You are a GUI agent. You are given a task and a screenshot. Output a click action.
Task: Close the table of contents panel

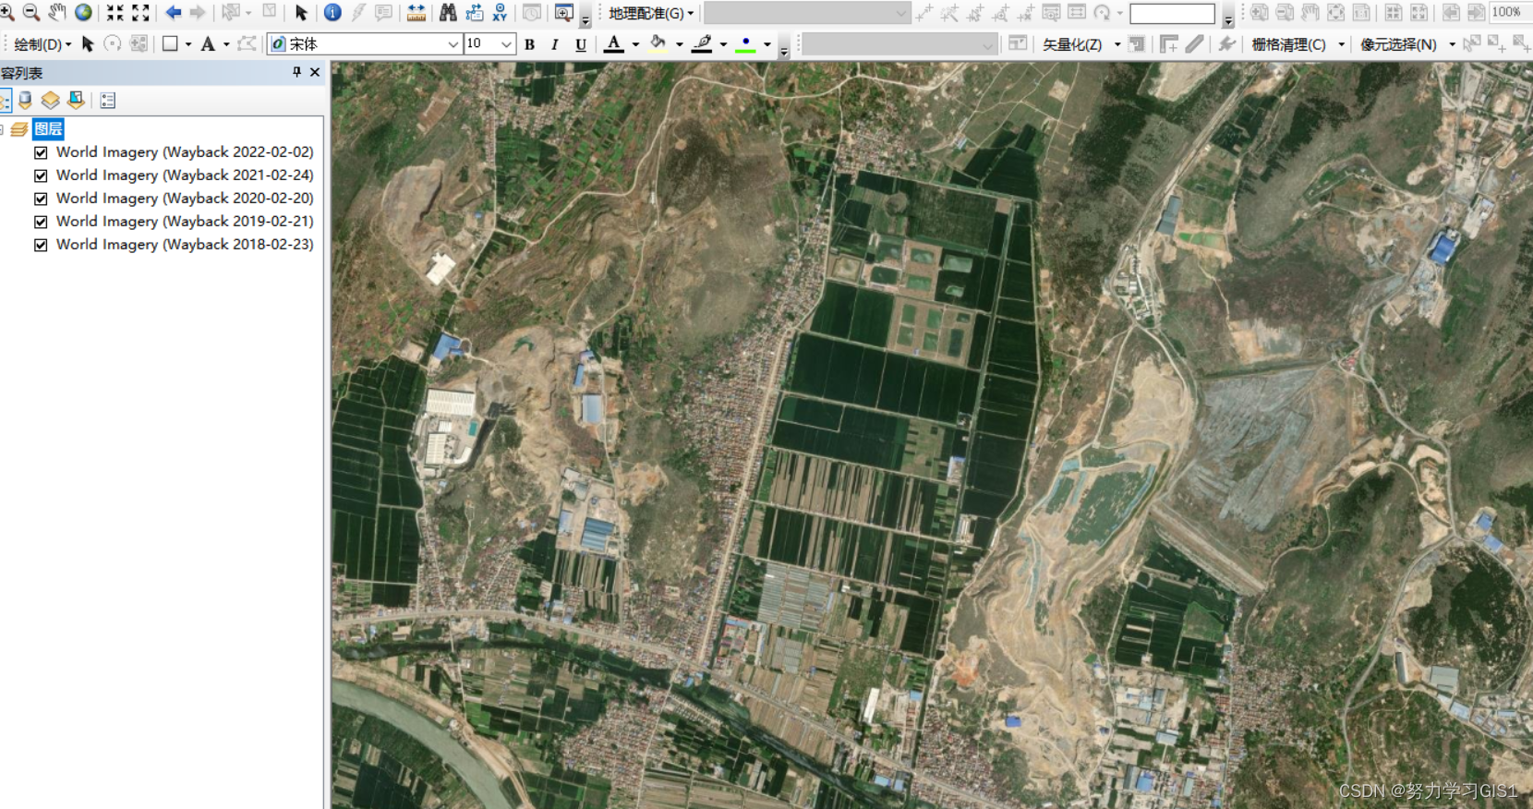tap(315, 72)
